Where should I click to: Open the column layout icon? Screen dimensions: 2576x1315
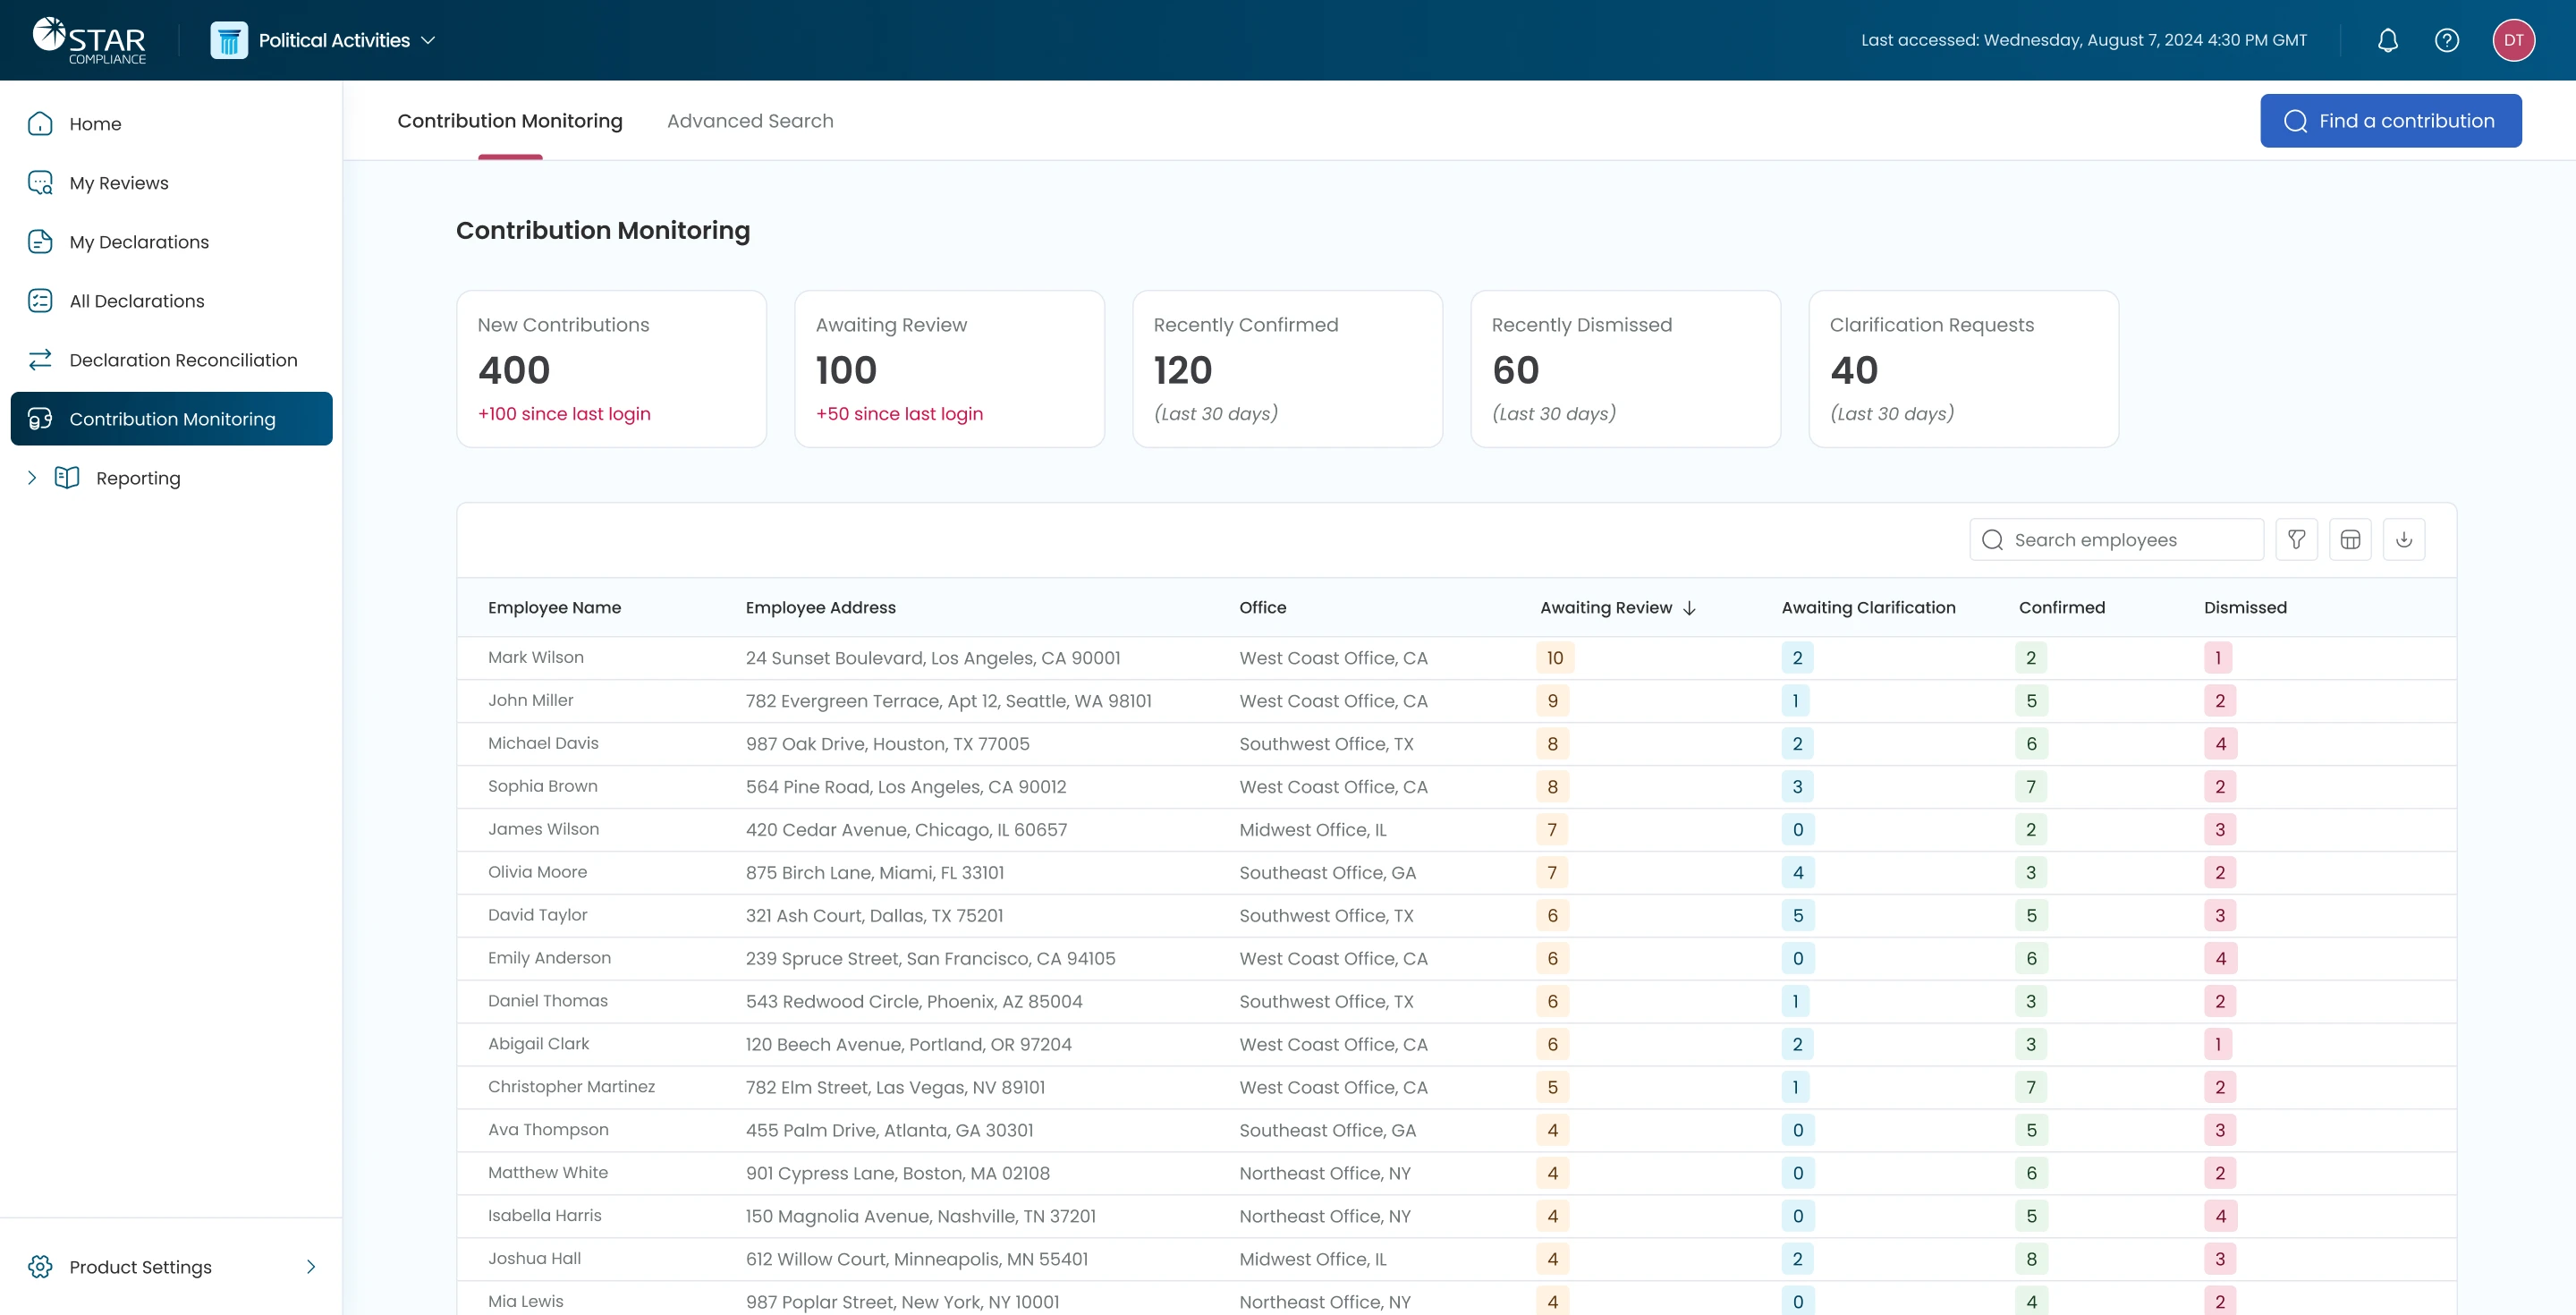2350,540
